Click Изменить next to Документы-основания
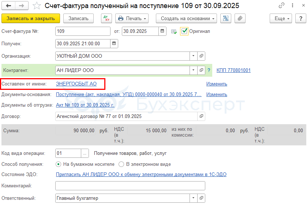Viewport: 307px width, 206px height. [x=217, y=94]
